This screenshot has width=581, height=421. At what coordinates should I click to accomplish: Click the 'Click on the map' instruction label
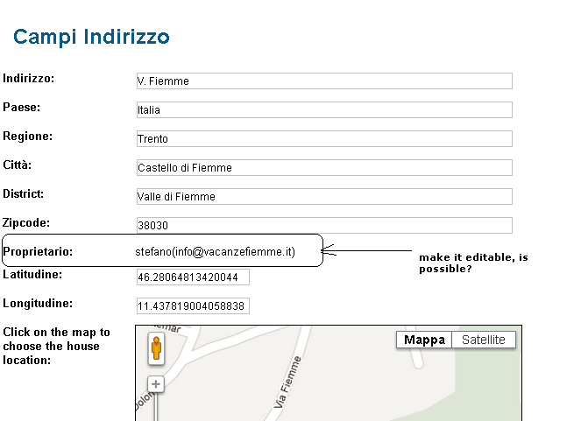point(56,346)
